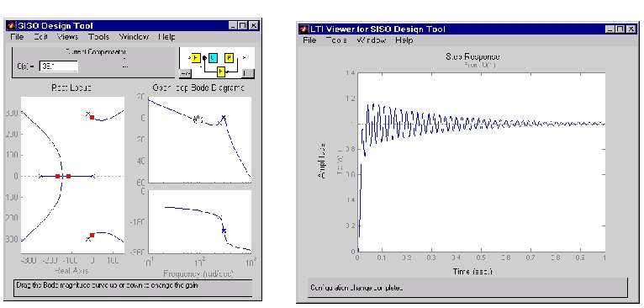Click the loop structure button right of diagram

248,73
